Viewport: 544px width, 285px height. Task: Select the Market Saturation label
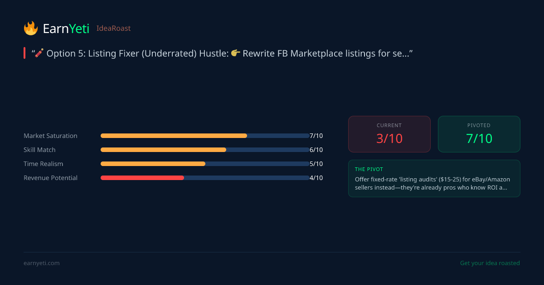[x=50, y=136]
